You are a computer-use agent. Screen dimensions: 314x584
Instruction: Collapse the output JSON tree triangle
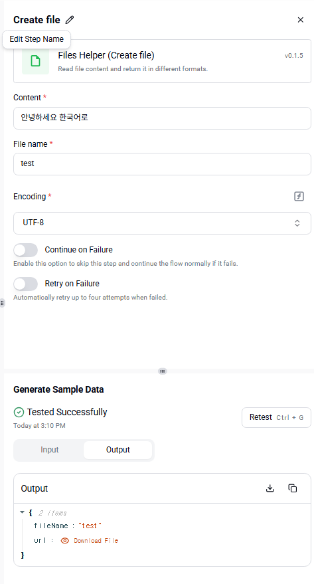(x=23, y=512)
